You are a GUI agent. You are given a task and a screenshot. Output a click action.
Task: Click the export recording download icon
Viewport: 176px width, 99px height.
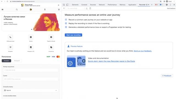(x=87, y=8)
